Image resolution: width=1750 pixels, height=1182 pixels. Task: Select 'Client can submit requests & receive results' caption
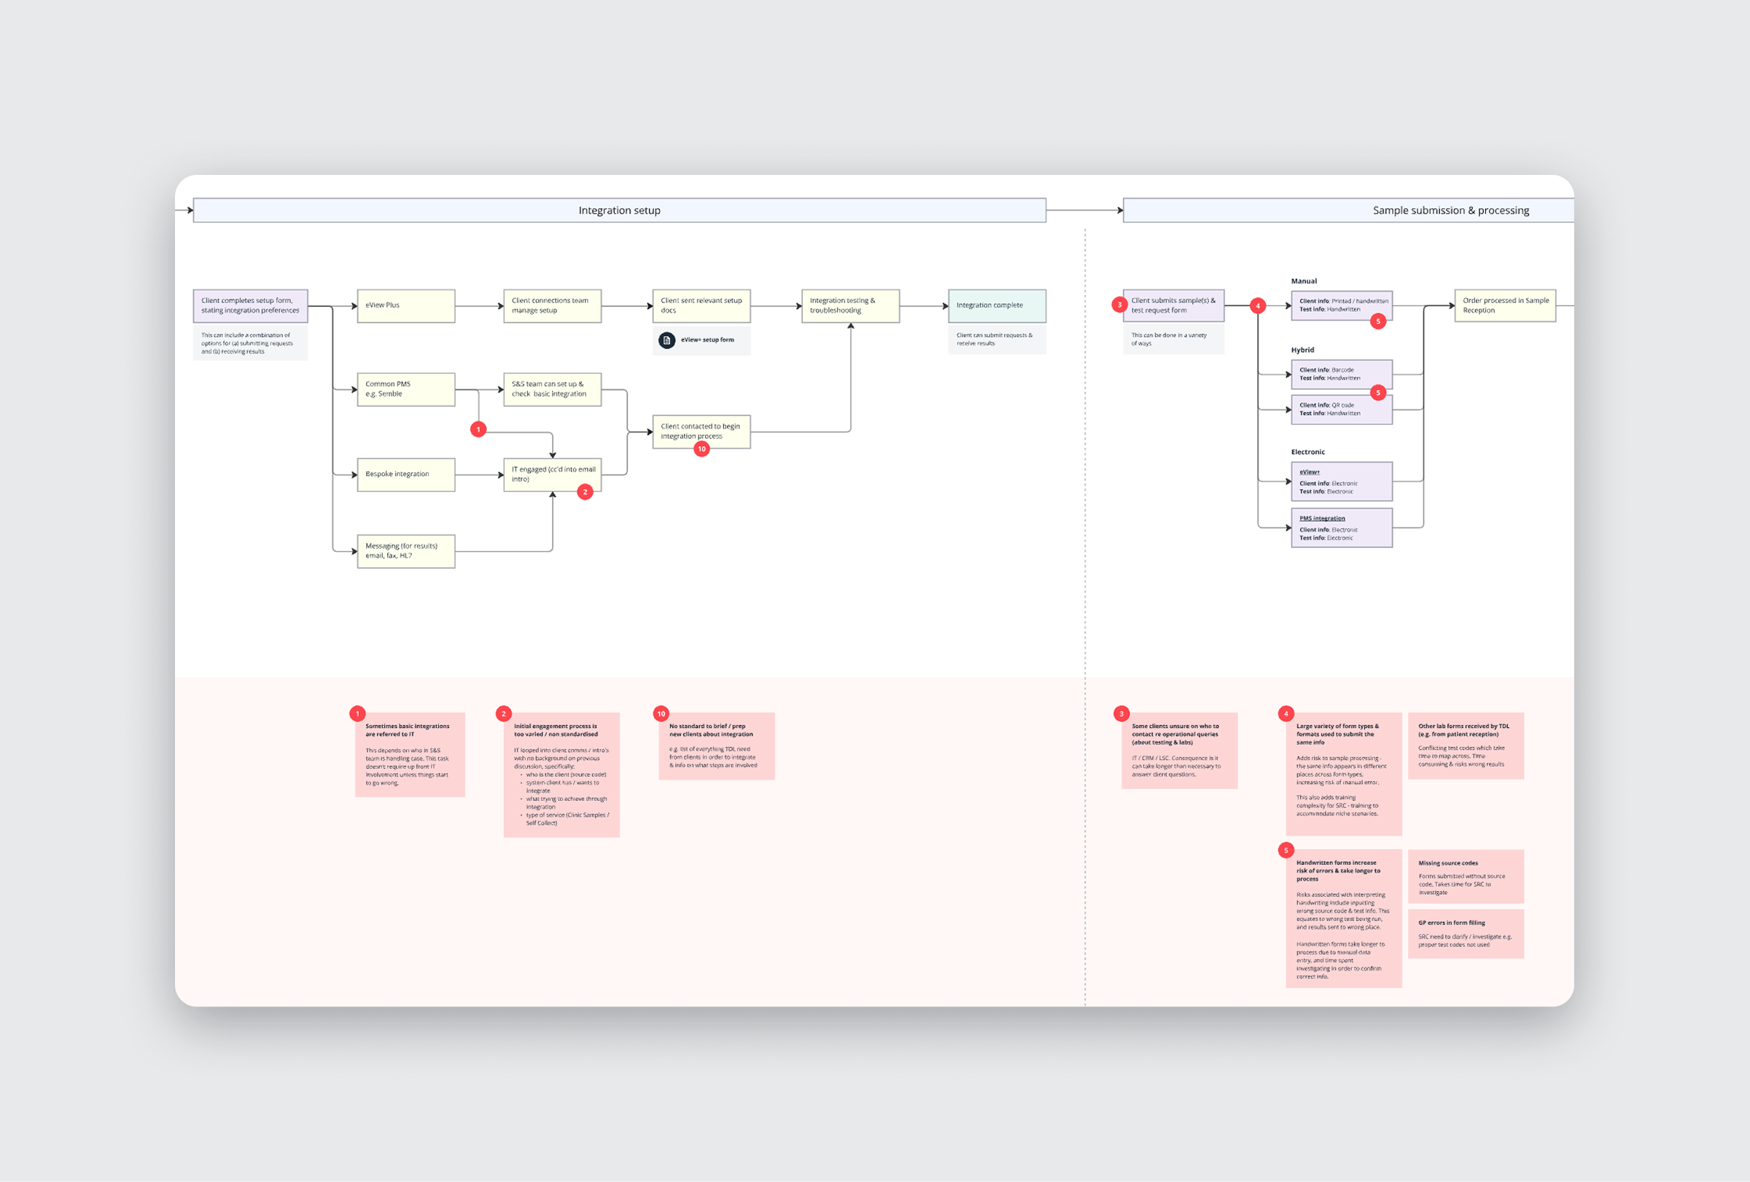pos(997,340)
